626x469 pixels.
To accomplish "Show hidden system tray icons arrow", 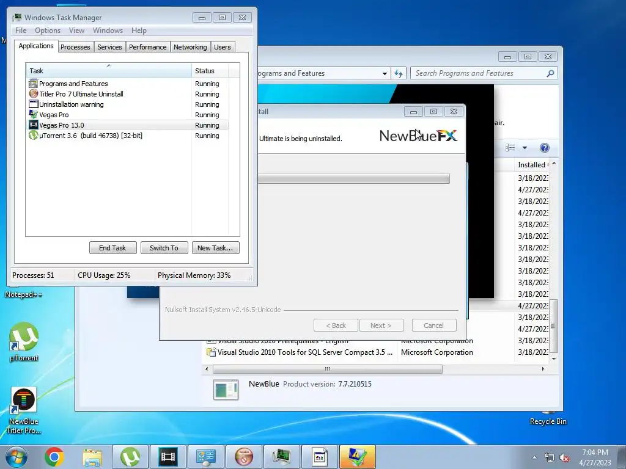I will pyautogui.click(x=534, y=457).
